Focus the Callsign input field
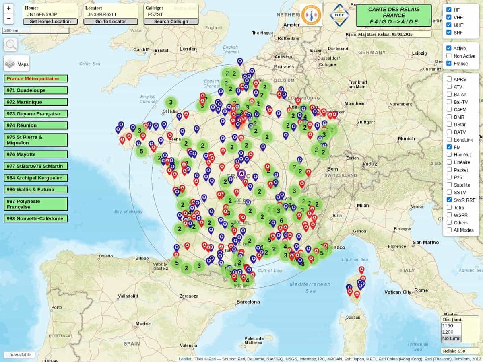483x362 pixels. tap(171, 14)
